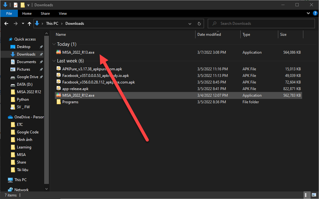Switch to Large icons view layout

coord(314,195)
